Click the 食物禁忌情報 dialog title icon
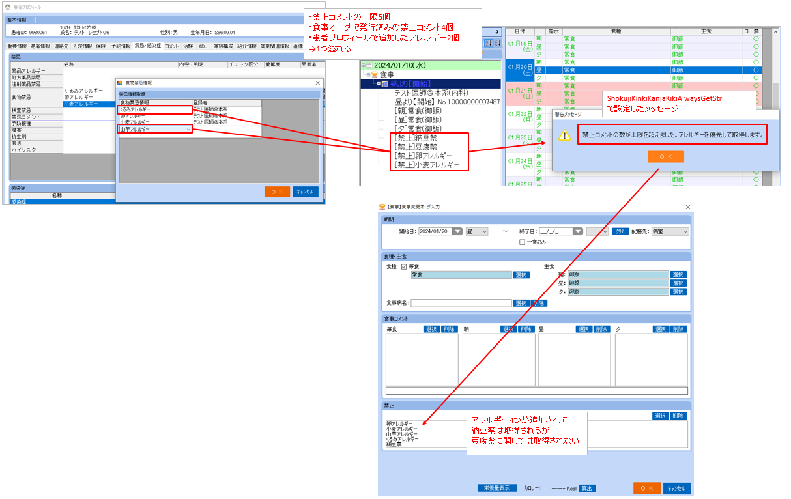Screen dimensions: 791x499 [120, 83]
